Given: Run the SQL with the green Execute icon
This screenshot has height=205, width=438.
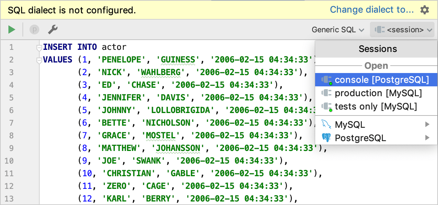Looking at the screenshot, I should [x=12, y=29].
